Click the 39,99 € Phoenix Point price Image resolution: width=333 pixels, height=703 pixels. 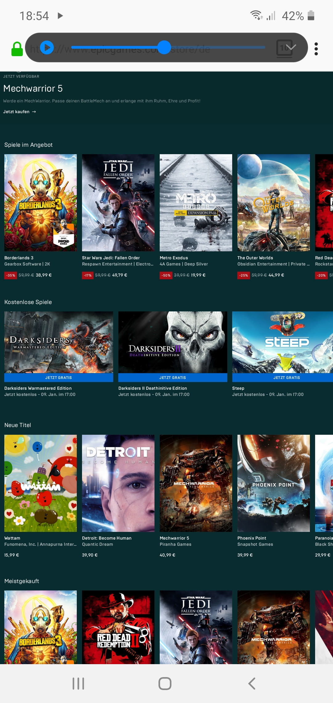coord(245,555)
